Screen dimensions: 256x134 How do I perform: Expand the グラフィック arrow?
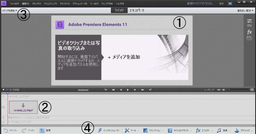[x=252, y=131]
